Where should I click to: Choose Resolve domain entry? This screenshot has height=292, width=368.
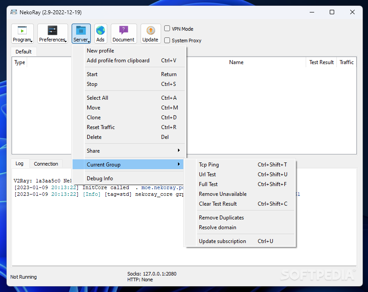tap(240, 227)
